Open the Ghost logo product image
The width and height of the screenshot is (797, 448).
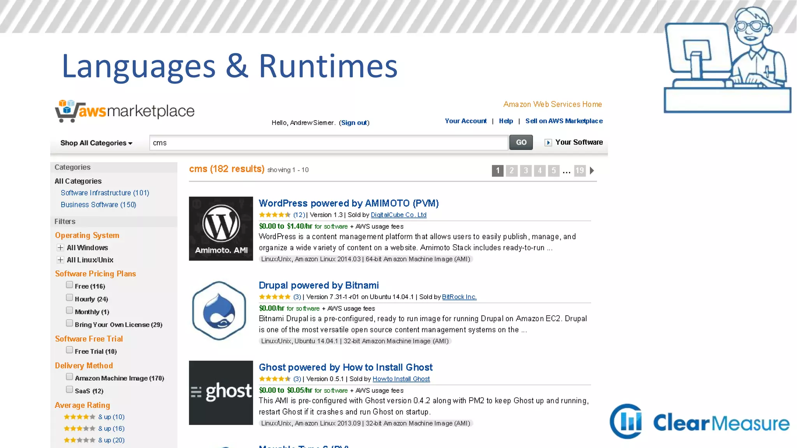click(x=221, y=393)
